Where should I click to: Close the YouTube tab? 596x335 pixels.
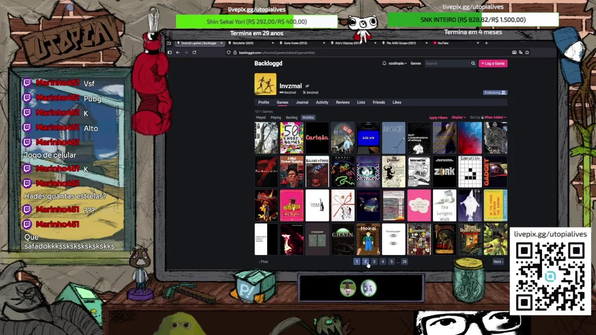tap(477, 43)
